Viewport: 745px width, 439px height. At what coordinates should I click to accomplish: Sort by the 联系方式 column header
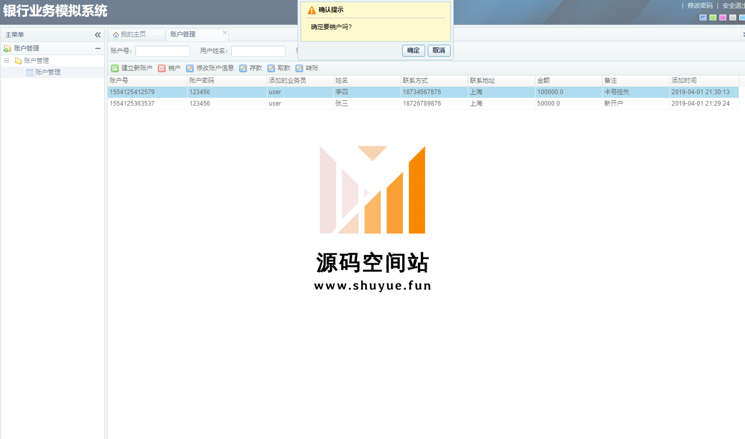coord(434,81)
